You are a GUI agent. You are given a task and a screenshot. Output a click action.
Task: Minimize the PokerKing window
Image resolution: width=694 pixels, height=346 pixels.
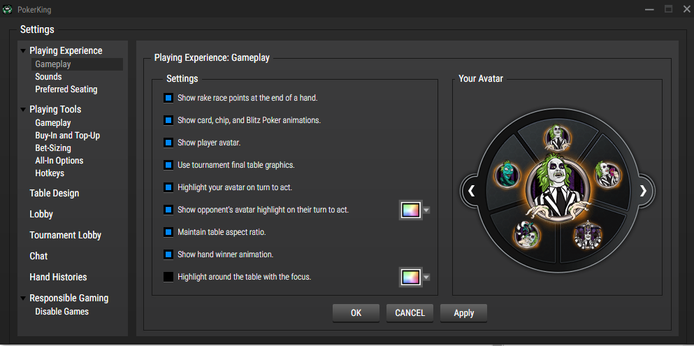click(x=649, y=9)
